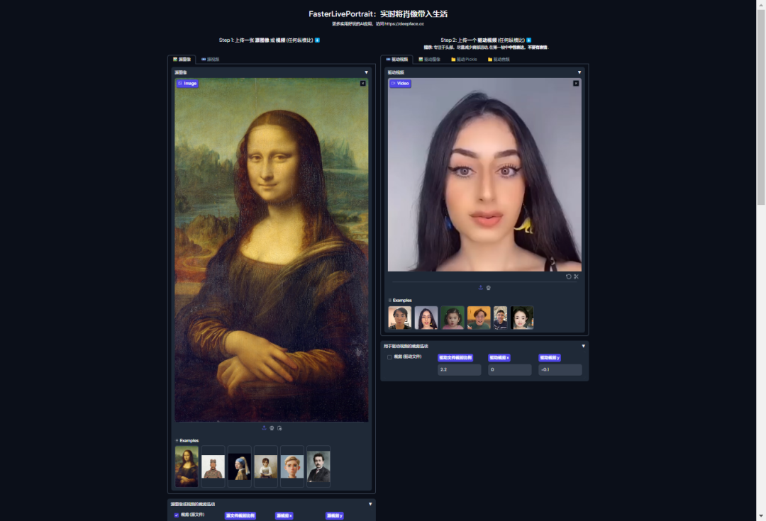The width and height of the screenshot is (766, 521).
Task: Open the fourth driving tab with folder icon
Action: [x=499, y=60]
